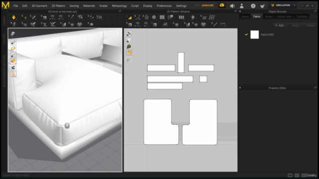Viewport: 319px width, 179px height.
Task: Select the Polygon pattern tool icon
Action: [x=146, y=17]
